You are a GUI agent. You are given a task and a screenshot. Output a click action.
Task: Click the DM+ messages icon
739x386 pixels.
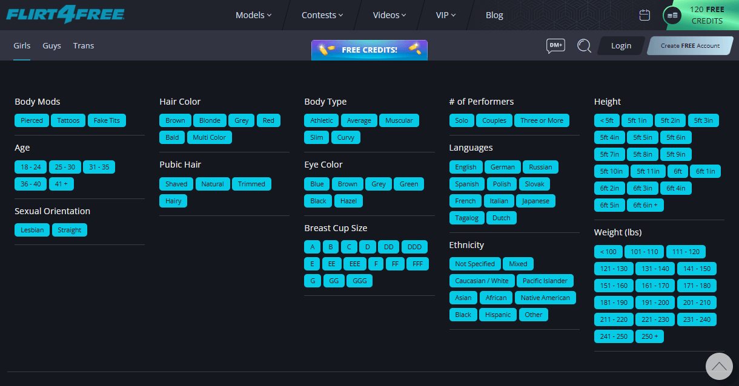click(x=555, y=46)
